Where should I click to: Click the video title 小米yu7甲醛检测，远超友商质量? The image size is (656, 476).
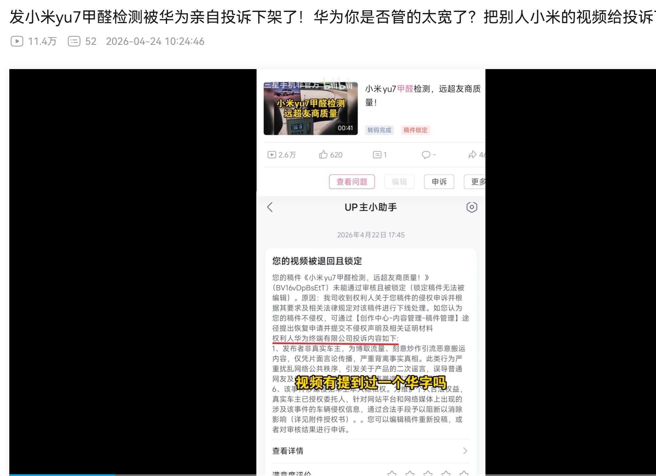click(423, 96)
